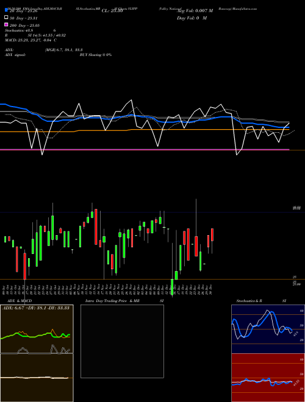Click the 'CL: 25.30' closing price label
The height and width of the screenshot is (402, 305).
pyautogui.click(x=112, y=11)
